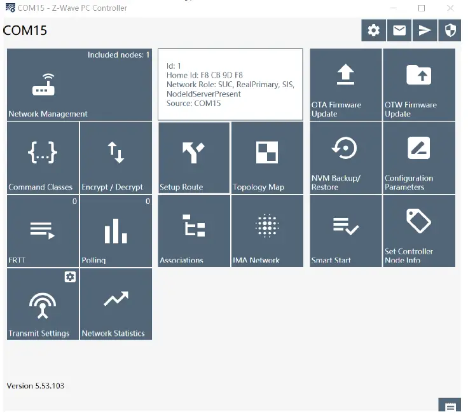Screen dimensions: 468x419
Task: Maximize the Z-Wave PC Controller window
Action: click(x=422, y=8)
